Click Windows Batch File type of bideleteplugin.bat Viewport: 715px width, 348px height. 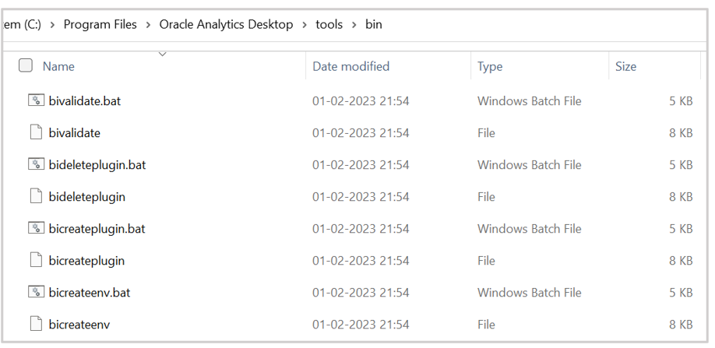(530, 164)
